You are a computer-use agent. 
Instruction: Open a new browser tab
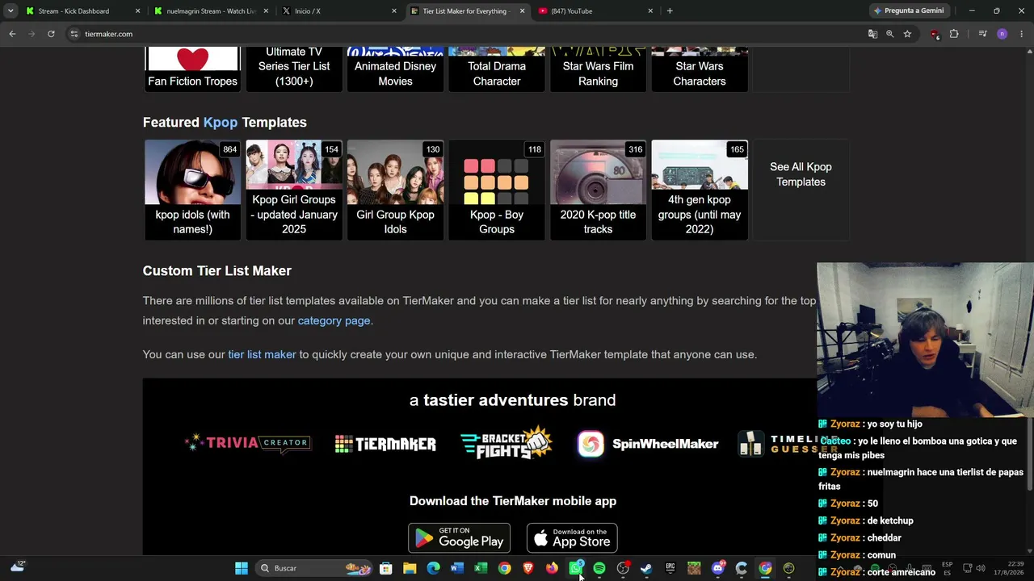pyautogui.click(x=670, y=10)
